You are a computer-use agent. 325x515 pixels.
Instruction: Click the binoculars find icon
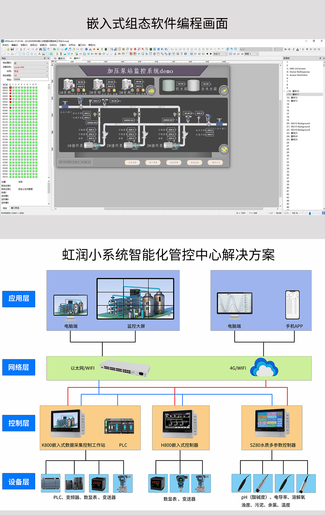tap(41, 49)
